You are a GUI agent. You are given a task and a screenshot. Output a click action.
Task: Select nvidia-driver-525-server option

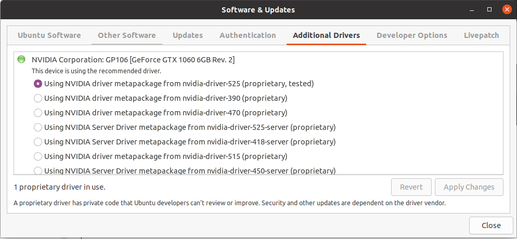pos(38,127)
